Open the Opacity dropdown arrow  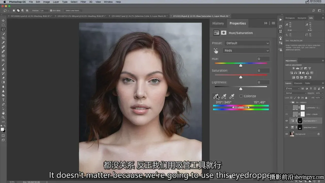pyautogui.click(x=322, y=93)
